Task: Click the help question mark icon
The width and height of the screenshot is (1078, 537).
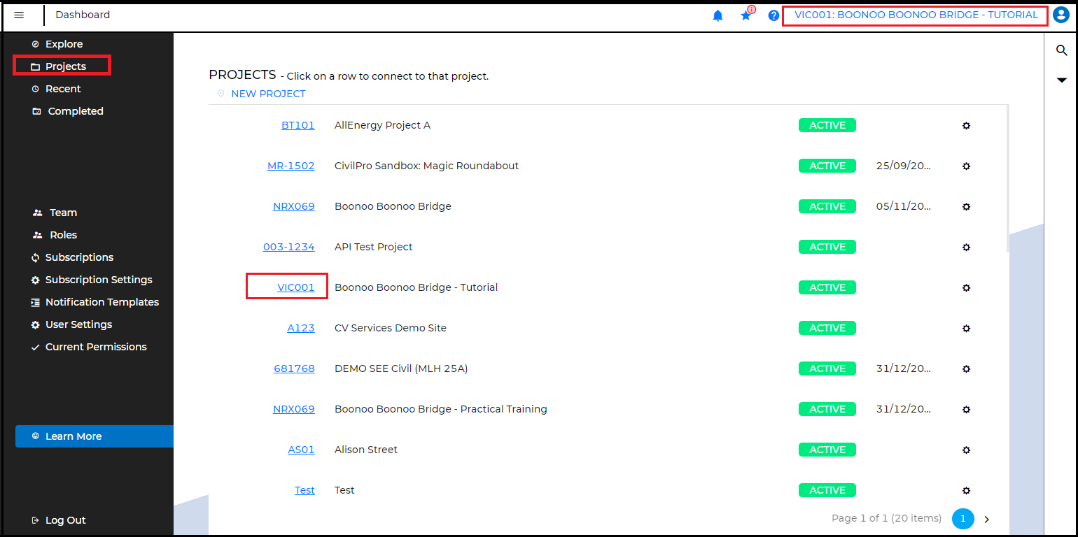Action: [773, 15]
